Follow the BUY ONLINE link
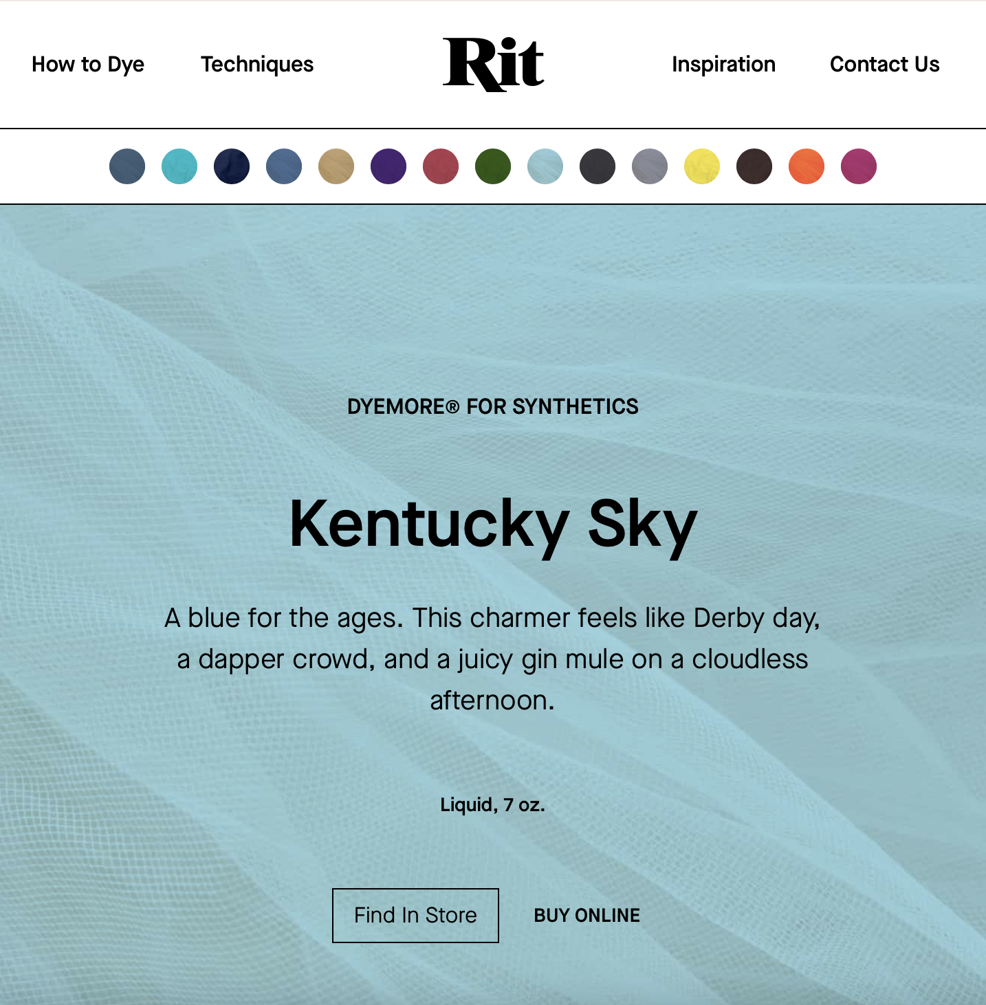986x1005 pixels. [x=587, y=916]
